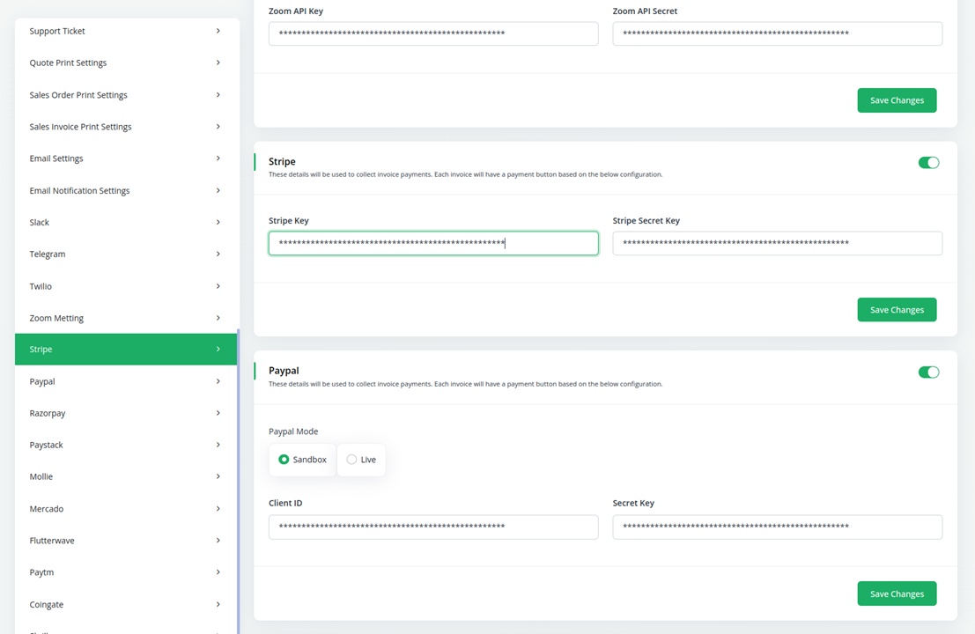Screen dimensions: 975x634
Task: Open Flutterwave settings from sidebar
Action: tap(126, 541)
